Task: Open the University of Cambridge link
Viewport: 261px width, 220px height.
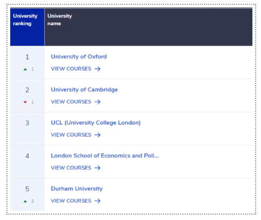Action: click(x=84, y=90)
